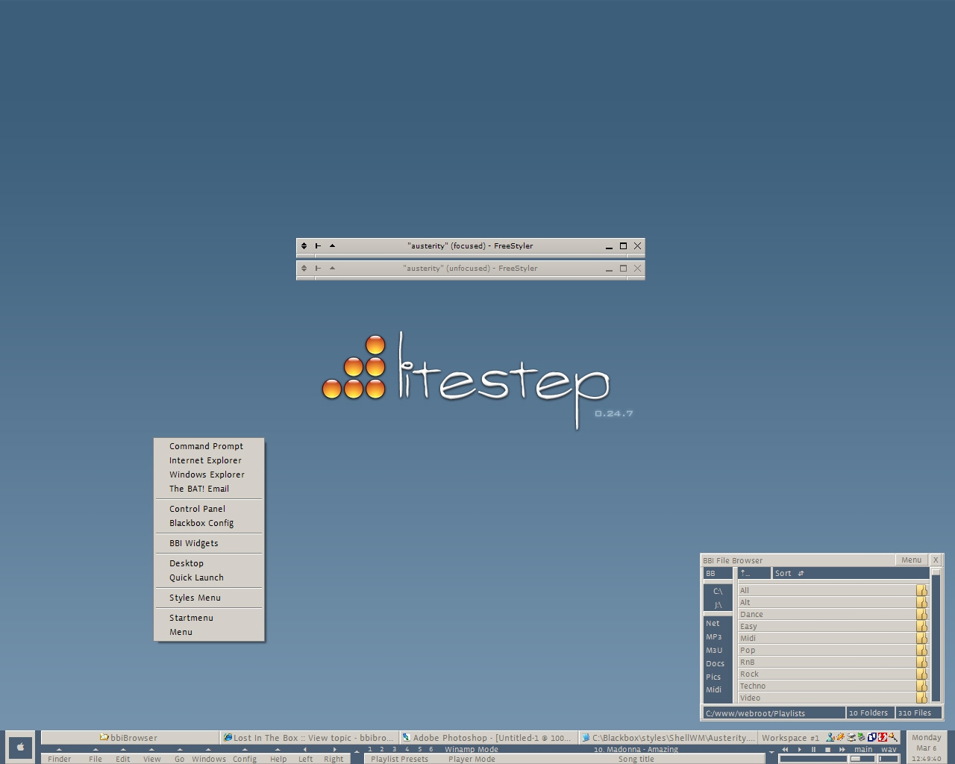Click the main volume slider
955x764 pixels.
pyautogui.click(x=862, y=759)
